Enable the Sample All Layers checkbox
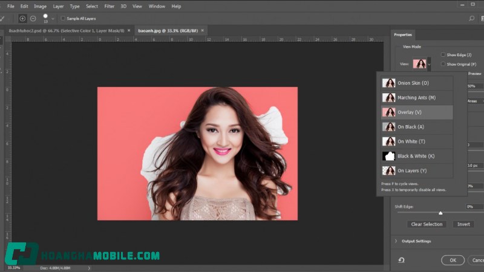Viewport: 484px width, 272px height. point(64,19)
